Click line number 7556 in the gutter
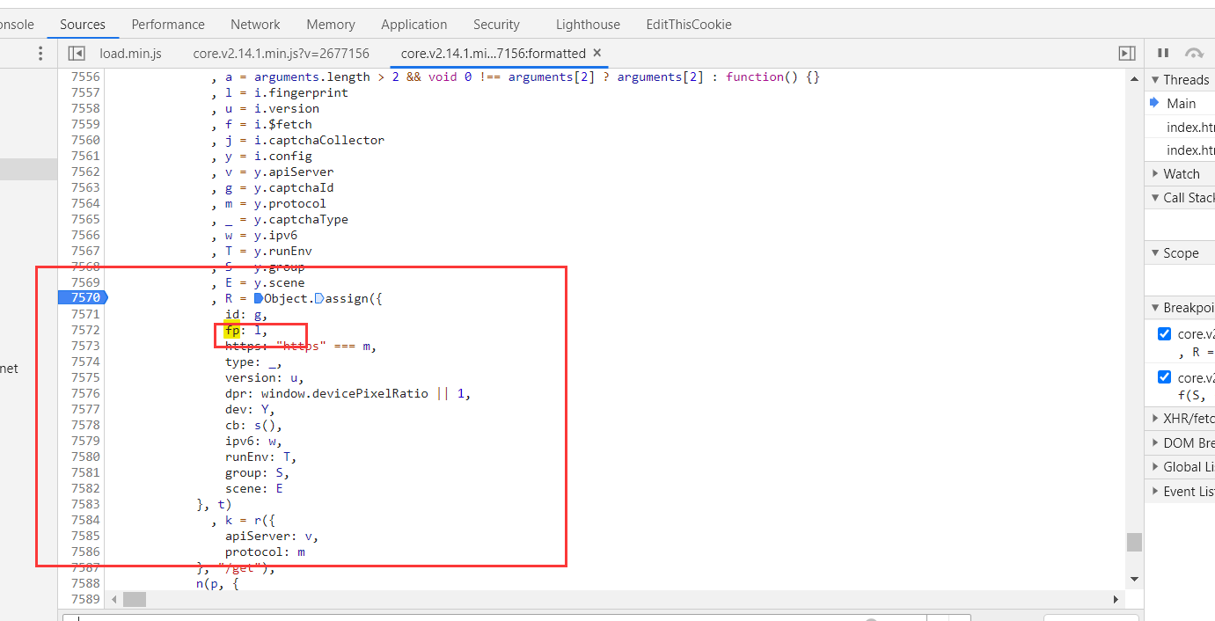 [x=85, y=77]
